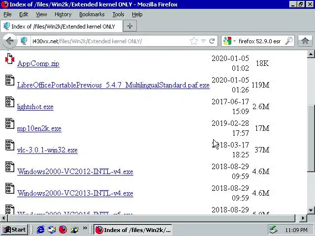Screen dimensions: 315x236
Task: Click the 18K size of AppComp.zip
Action: click(262, 63)
